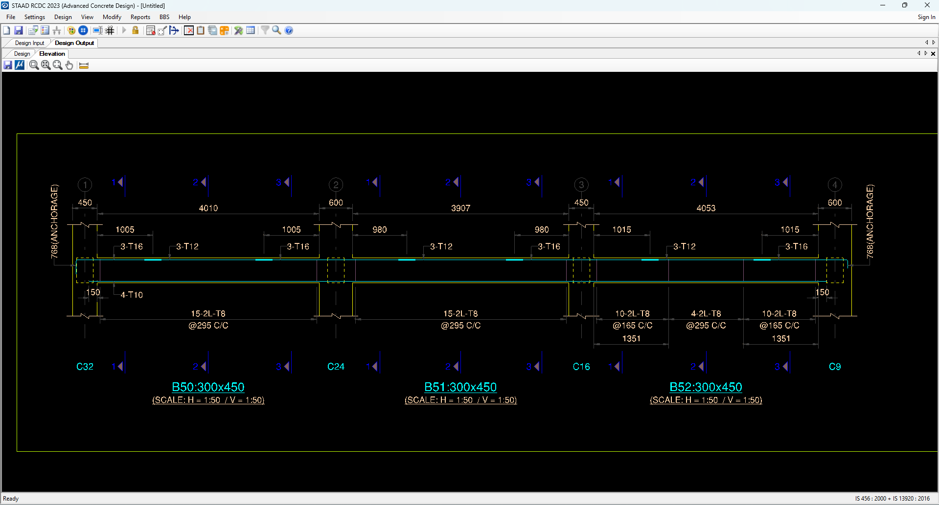Open the BBS menu
This screenshot has width=939, height=505.
(164, 17)
